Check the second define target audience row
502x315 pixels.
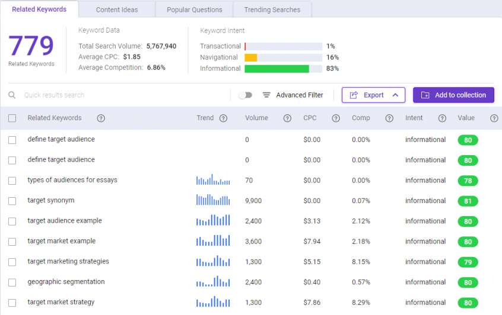click(x=12, y=160)
